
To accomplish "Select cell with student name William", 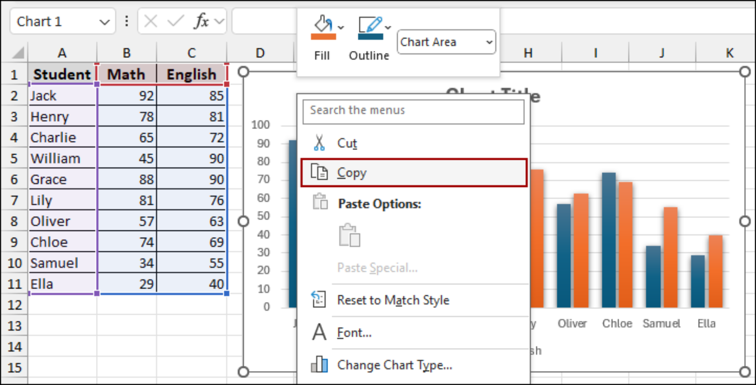I will (62, 159).
